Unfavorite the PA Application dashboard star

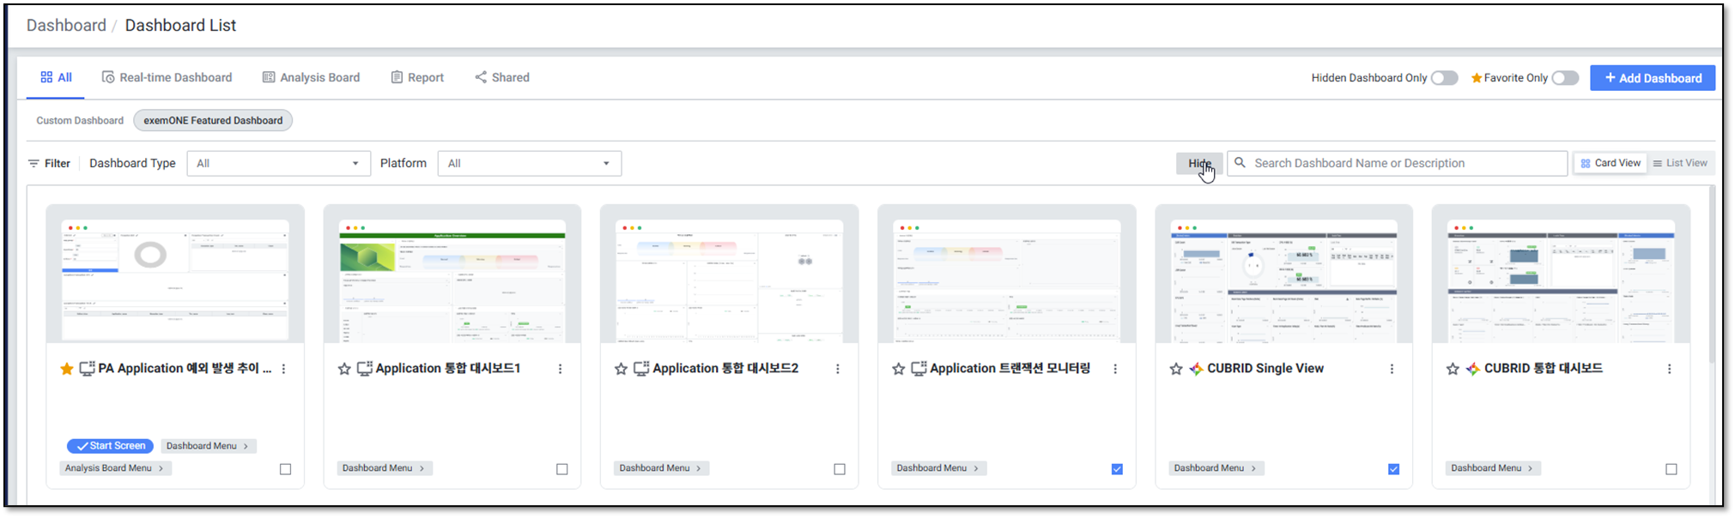[x=67, y=369]
